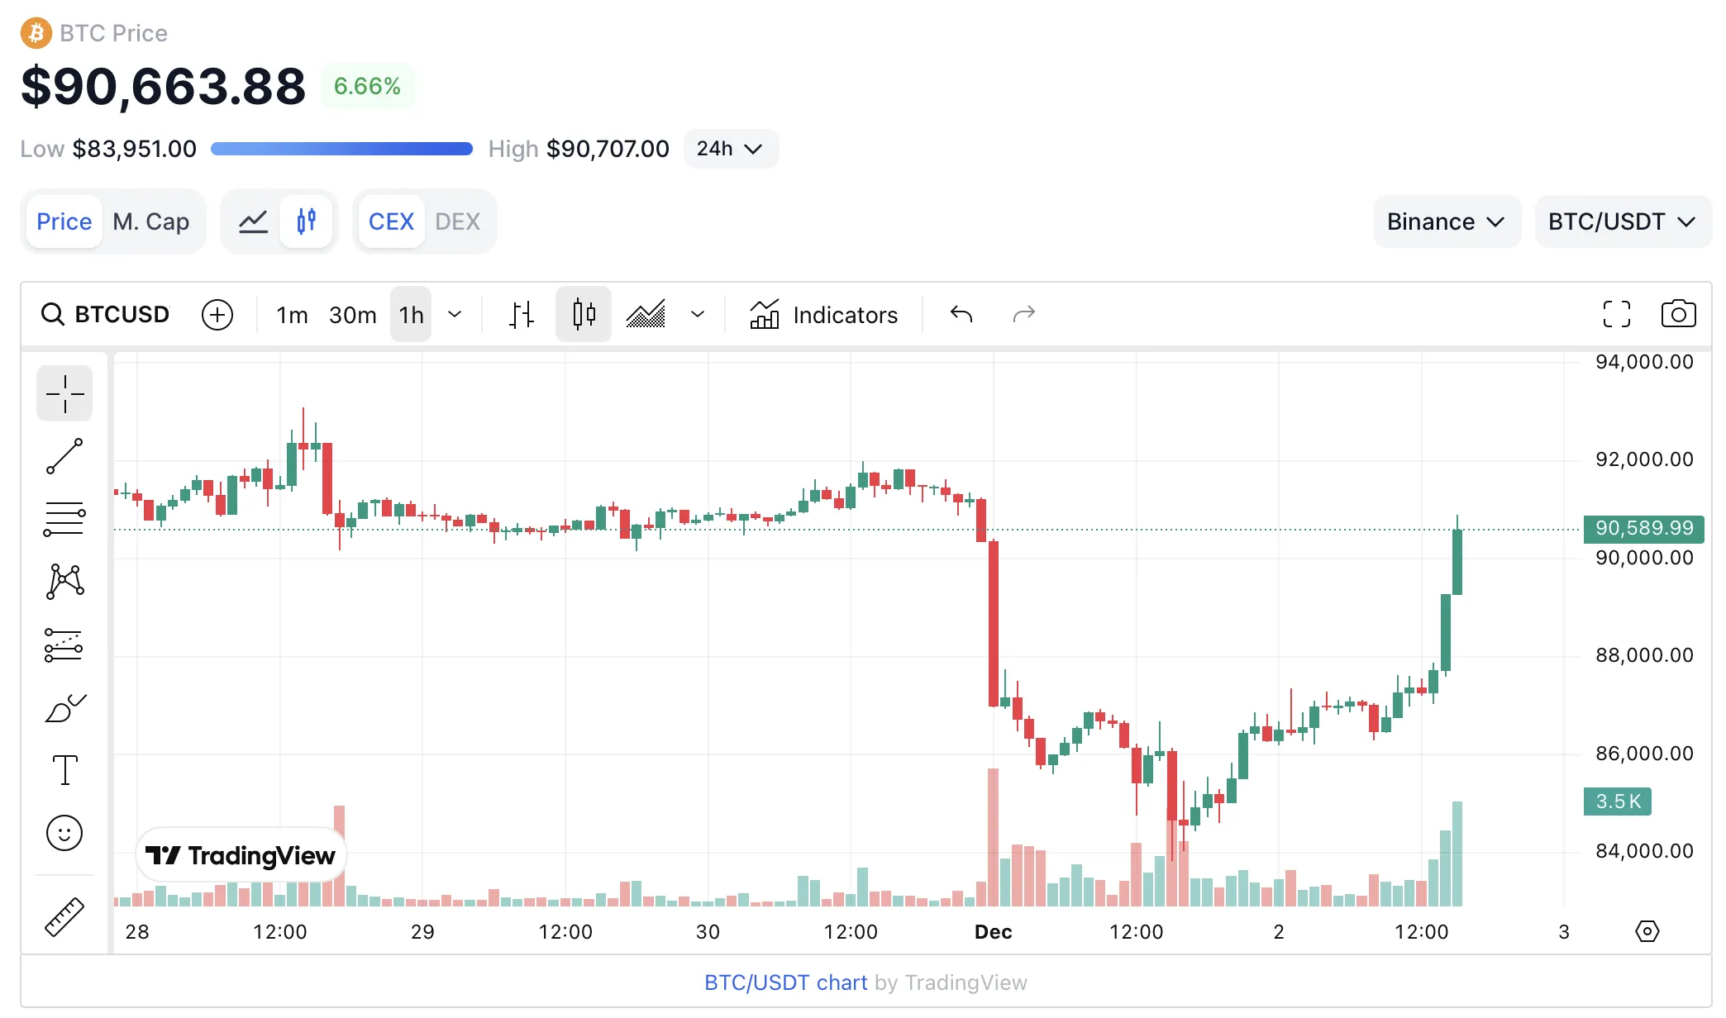Select the text annotation tool
This screenshot has width=1726, height=1018.
tap(64, 769)
